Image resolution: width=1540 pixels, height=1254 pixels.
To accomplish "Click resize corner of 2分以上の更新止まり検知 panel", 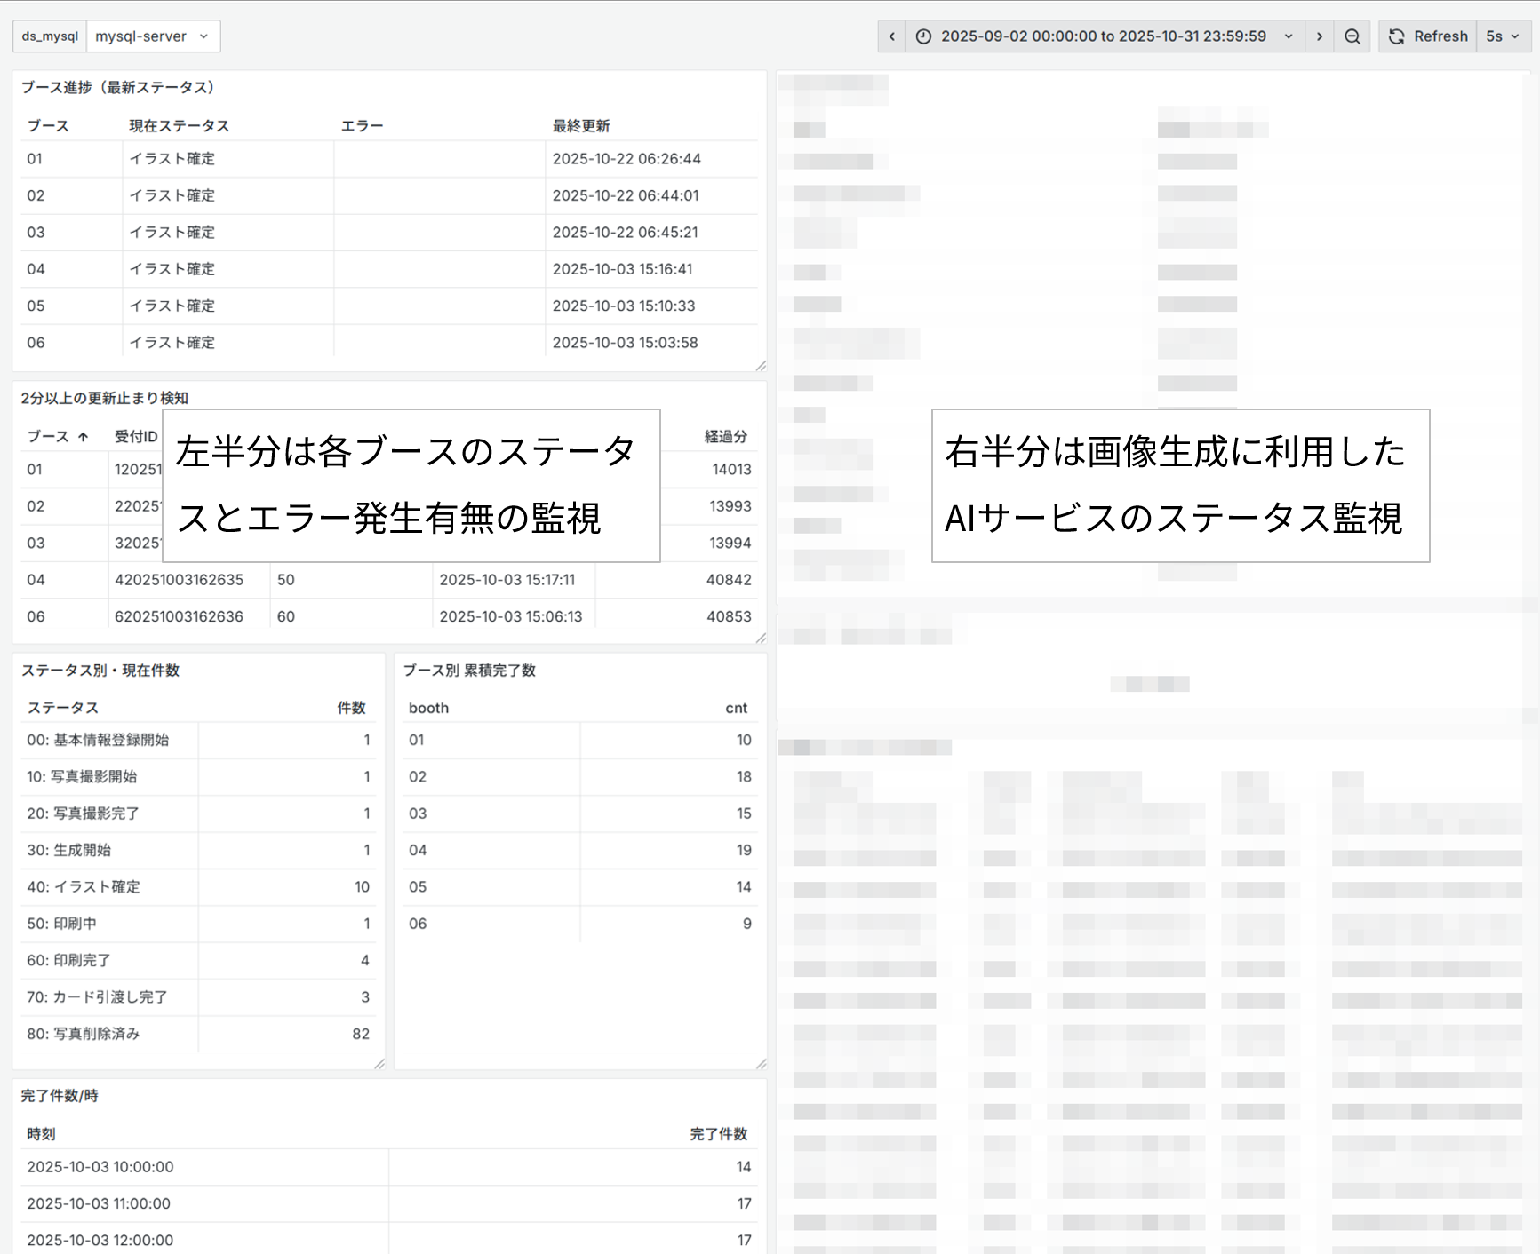I will (x=761, y=638).
